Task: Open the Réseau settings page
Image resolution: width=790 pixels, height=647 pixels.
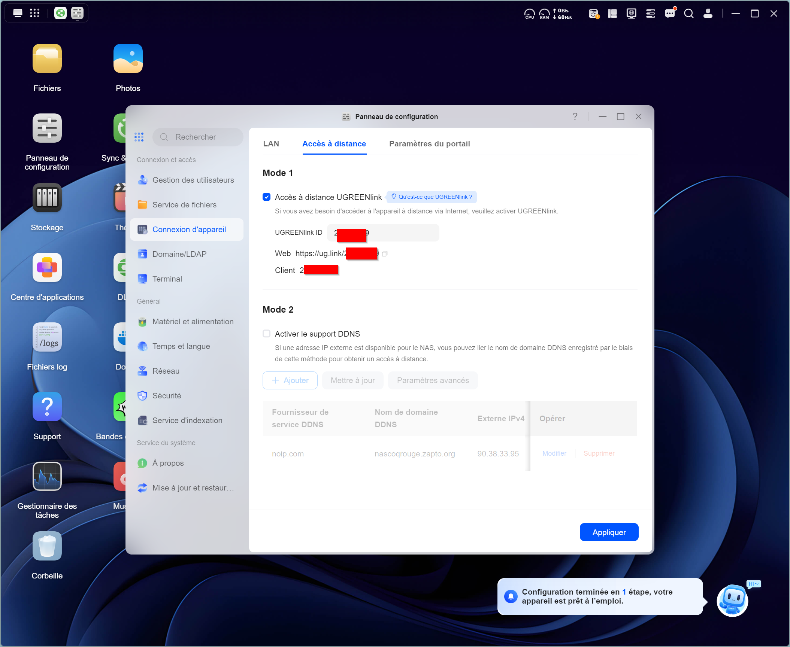Action: point(187,371)
